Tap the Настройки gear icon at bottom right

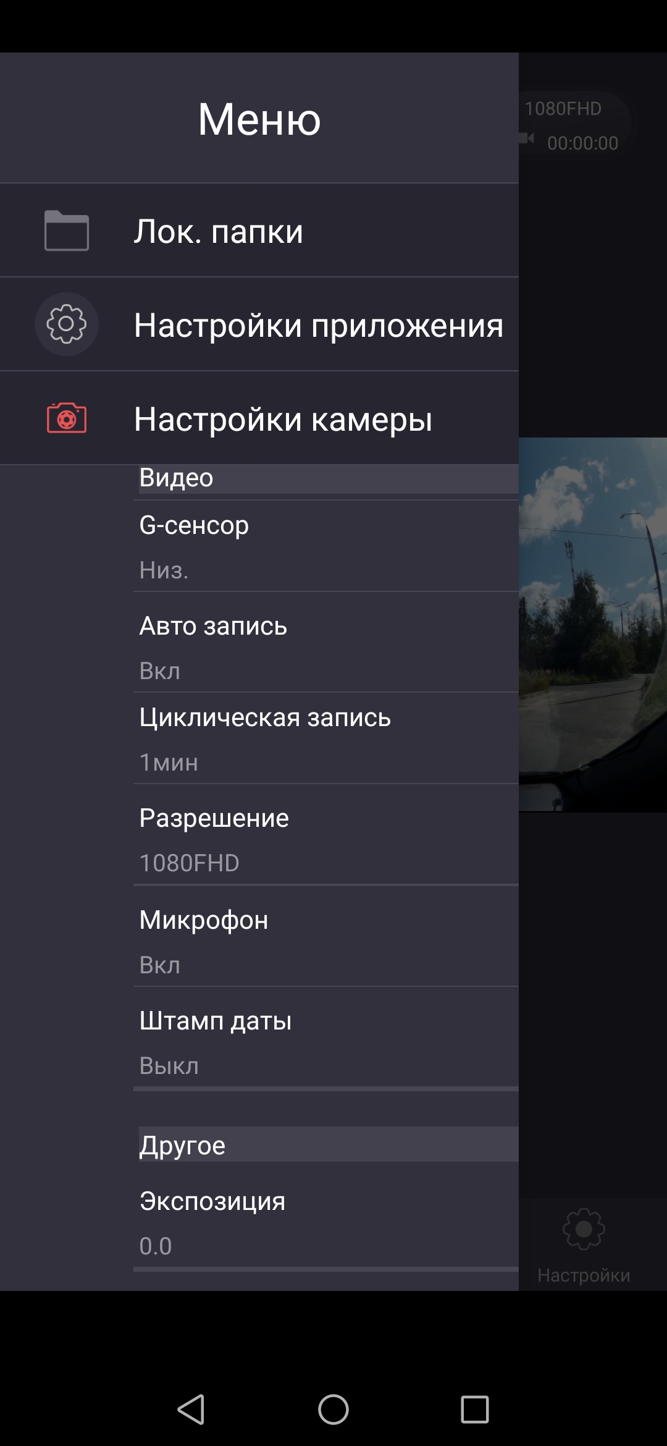(x=584, y=1228)
